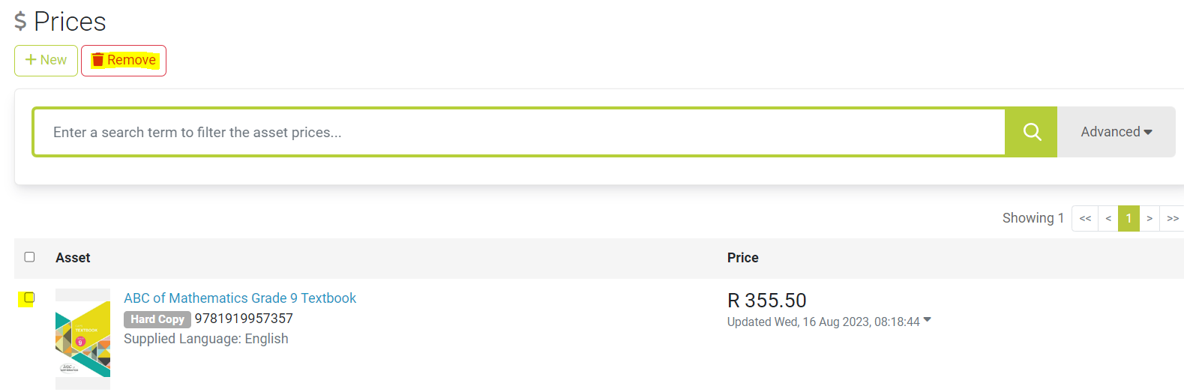Click the Remove button
The image size is (1184, 392).
(124, 61)
